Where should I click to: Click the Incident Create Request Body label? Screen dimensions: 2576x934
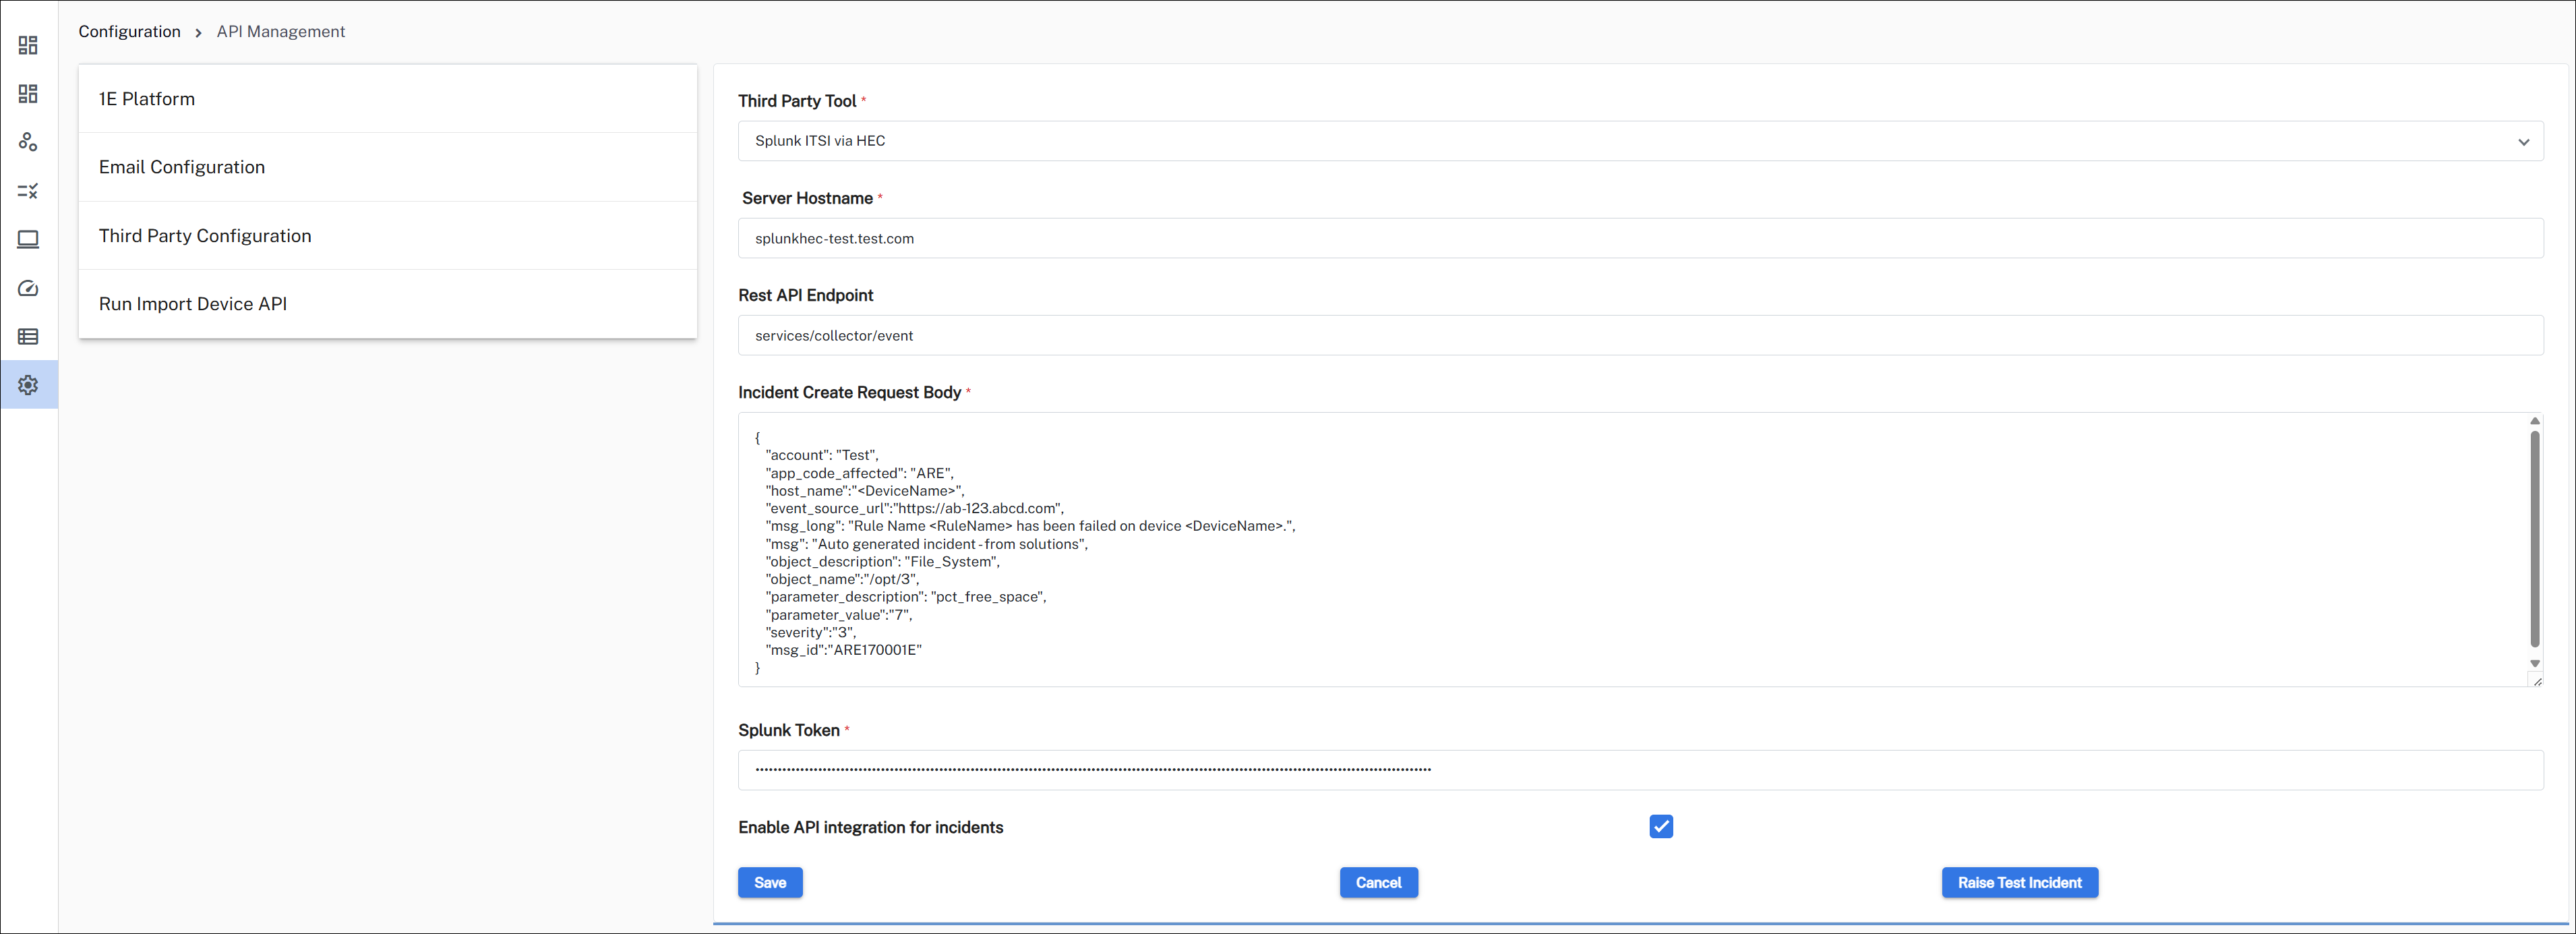(x=849, y=393)
